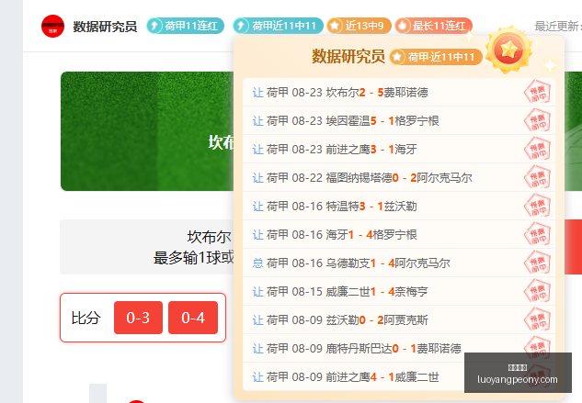Open row 08-09 前进之鹰4-1威廉二世
The height and width of the screenshot is (403, 582).
pyautogui.click(x=399, y=377)
